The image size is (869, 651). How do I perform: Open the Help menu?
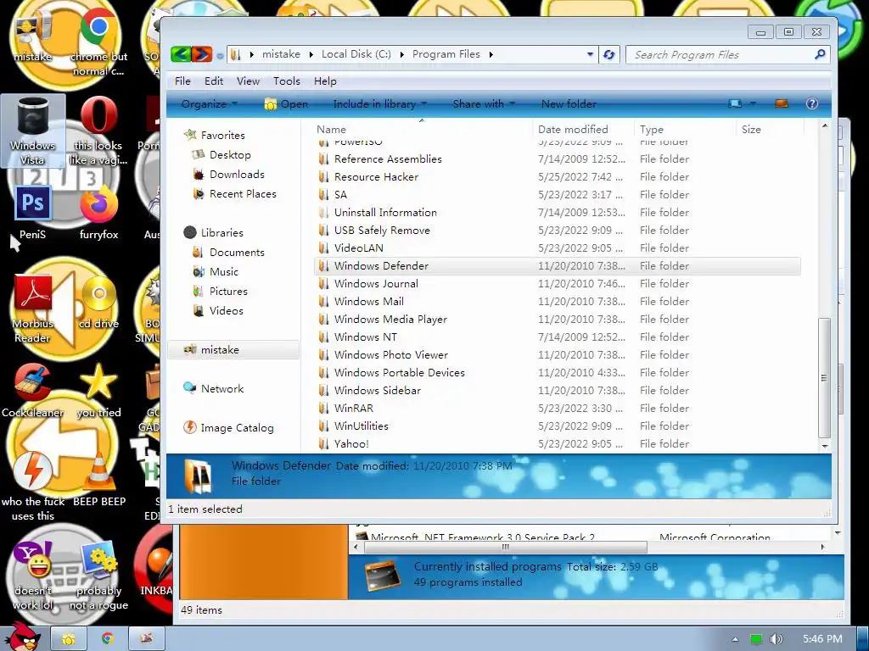[x=325, y=81]
